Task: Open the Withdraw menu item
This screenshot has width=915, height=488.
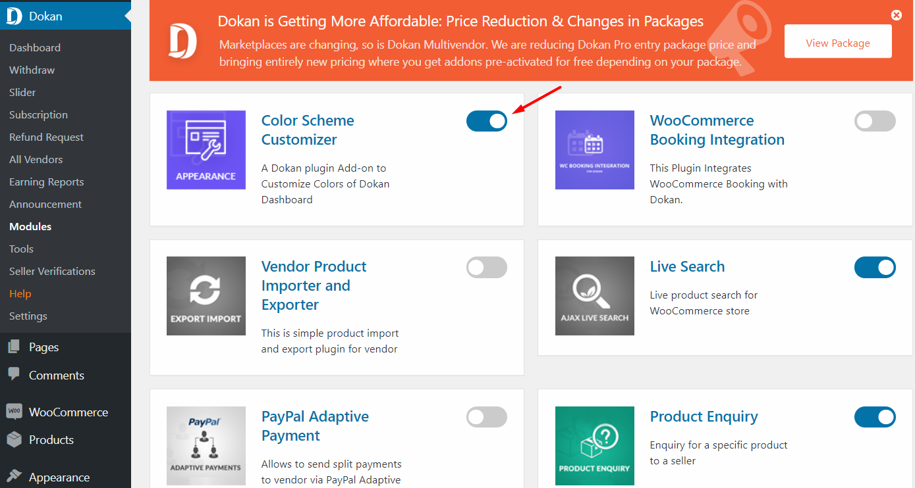Action: point(32,70)
